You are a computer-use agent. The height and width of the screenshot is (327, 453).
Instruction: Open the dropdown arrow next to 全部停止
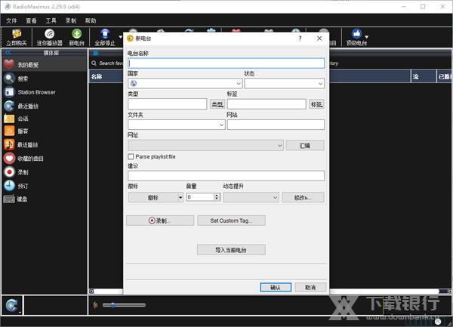(120, 37)
